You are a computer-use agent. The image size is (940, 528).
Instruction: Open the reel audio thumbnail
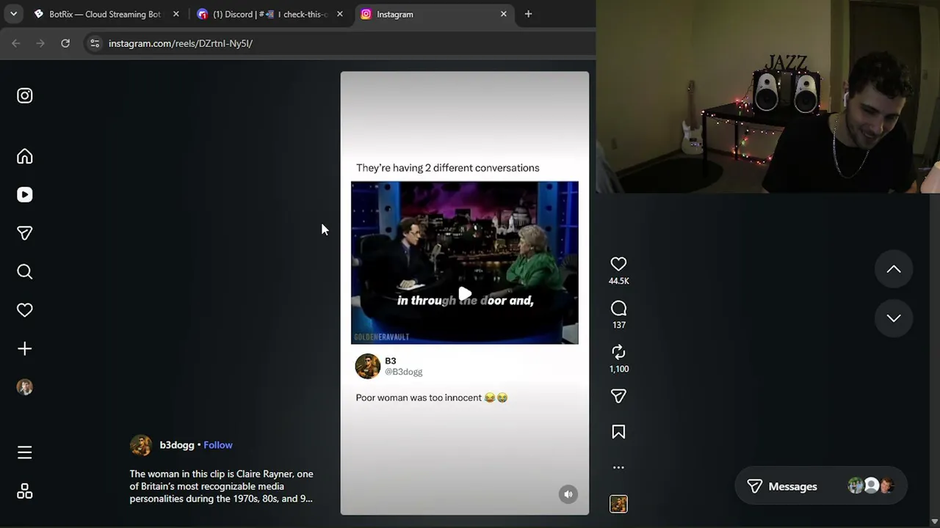point(618,504)
